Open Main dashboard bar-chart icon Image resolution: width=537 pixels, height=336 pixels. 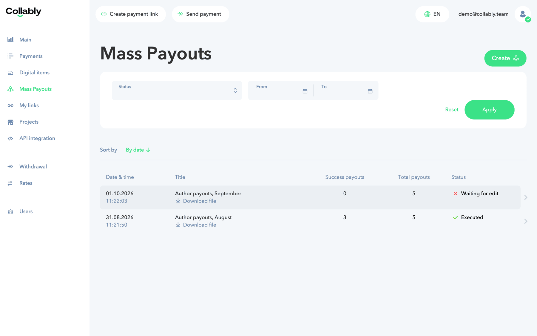[10, 39]
